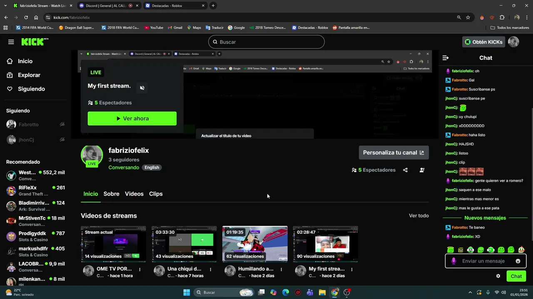Click the browser home icon
The width and height of the screenshot is (533, 299).
click(x=36, y=17)
